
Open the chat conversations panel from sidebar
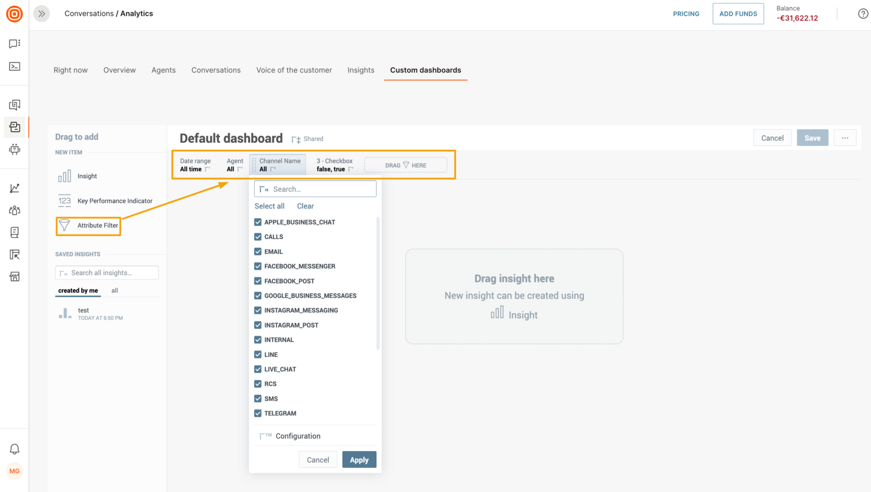tap(14, 43)
